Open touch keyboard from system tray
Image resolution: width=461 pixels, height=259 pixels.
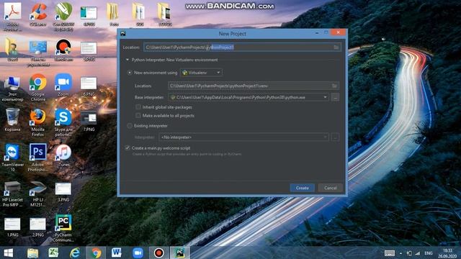tap(390, 253)
